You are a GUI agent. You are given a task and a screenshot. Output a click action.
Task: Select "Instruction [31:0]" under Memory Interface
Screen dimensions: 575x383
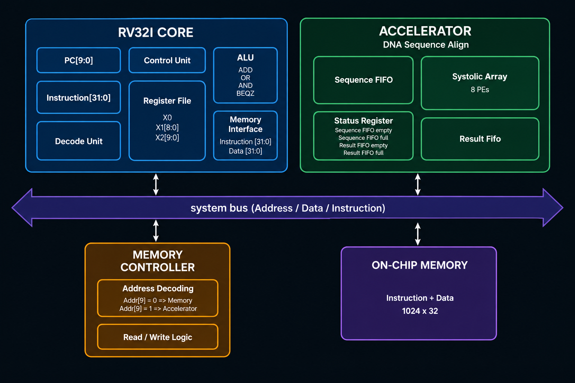pyautogui.click(x=246, y=142)
